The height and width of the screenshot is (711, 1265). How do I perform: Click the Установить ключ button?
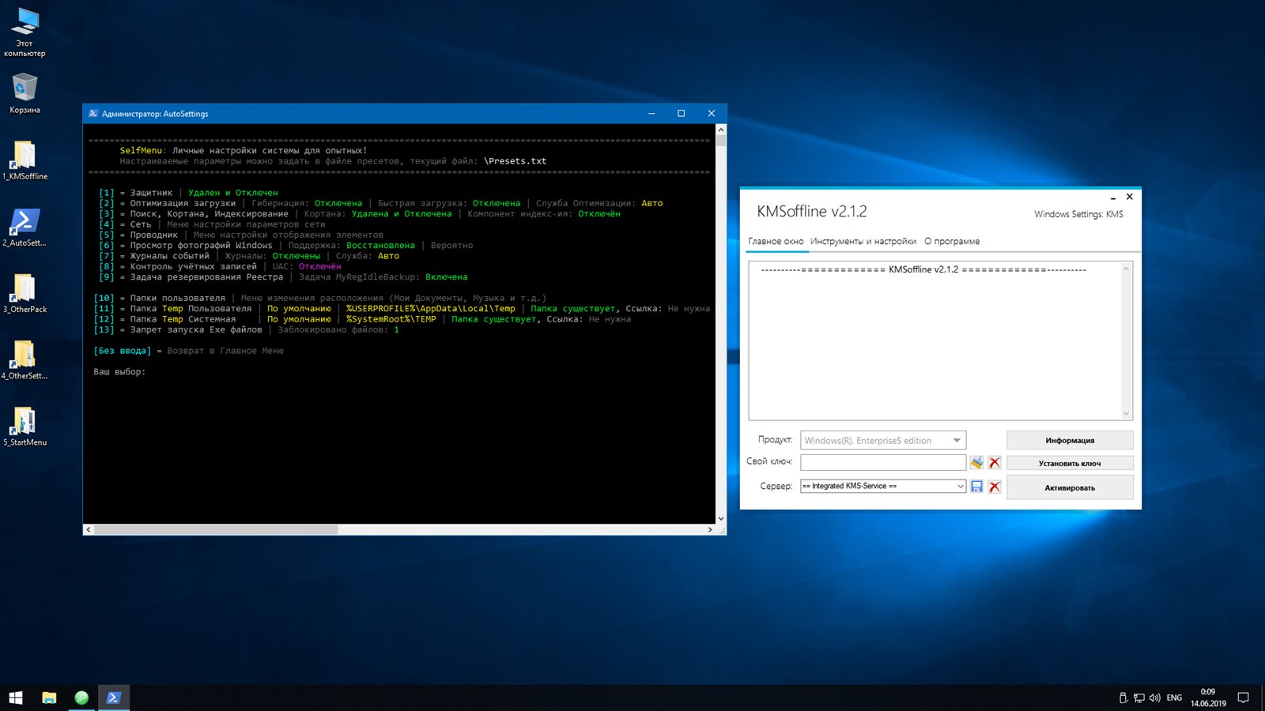click(x=1070, y=463)
